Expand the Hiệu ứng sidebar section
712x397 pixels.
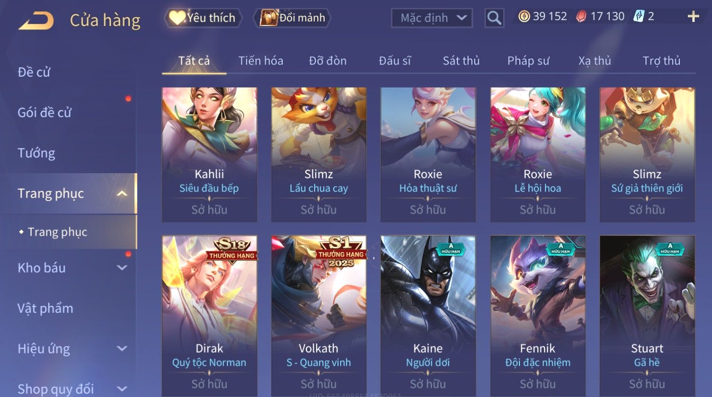pos(122,349)
